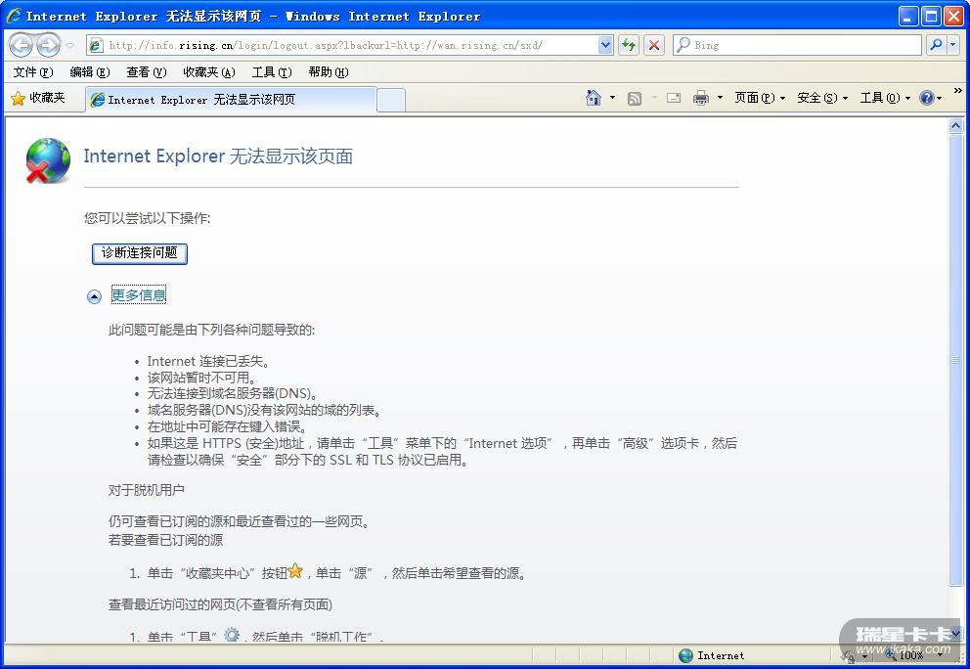This screenshot has height=669, width=970.
Task: Close the Internet Explorer window
Action: (953, 16)
